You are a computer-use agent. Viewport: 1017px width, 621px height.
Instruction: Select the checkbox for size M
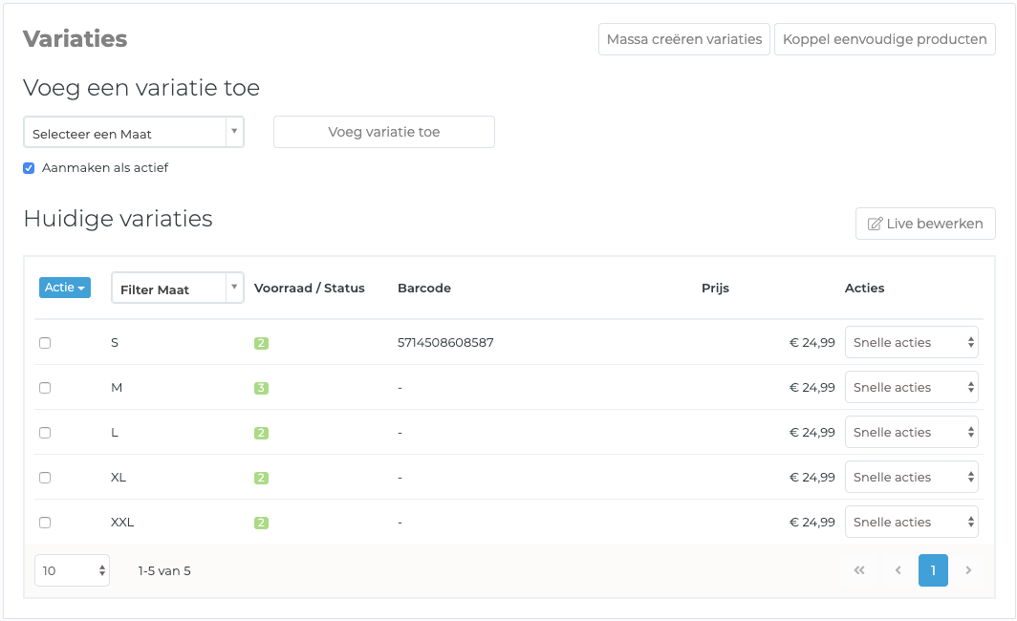[x=45, y=388]
